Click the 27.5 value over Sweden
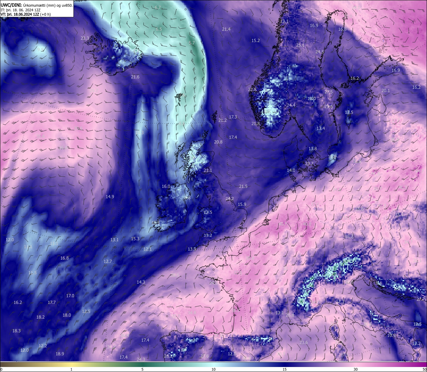Viewport: 427px width, 372px height. (x=329, y=92)
